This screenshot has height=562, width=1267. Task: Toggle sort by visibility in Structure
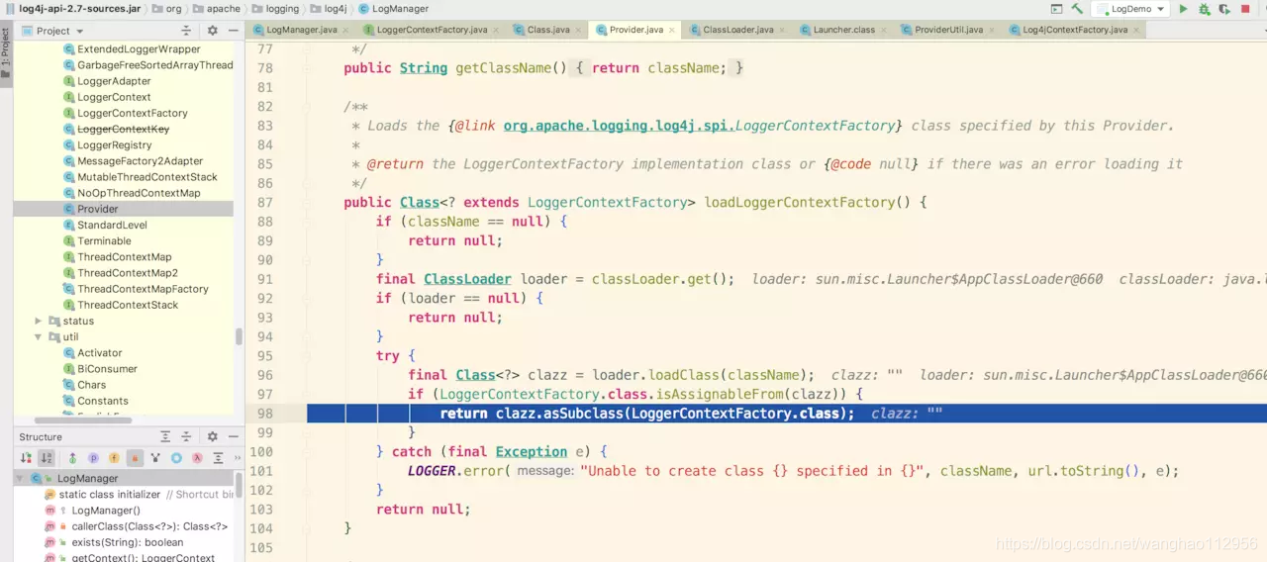point(27,458)
